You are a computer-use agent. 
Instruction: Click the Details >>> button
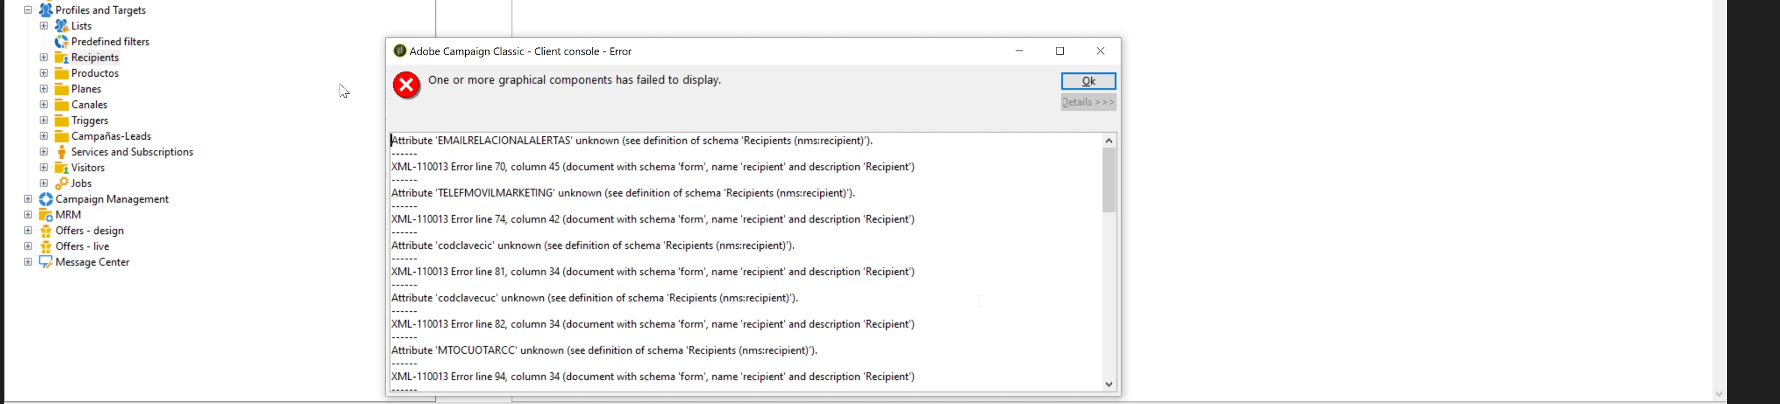click(x=1089, y=103)
